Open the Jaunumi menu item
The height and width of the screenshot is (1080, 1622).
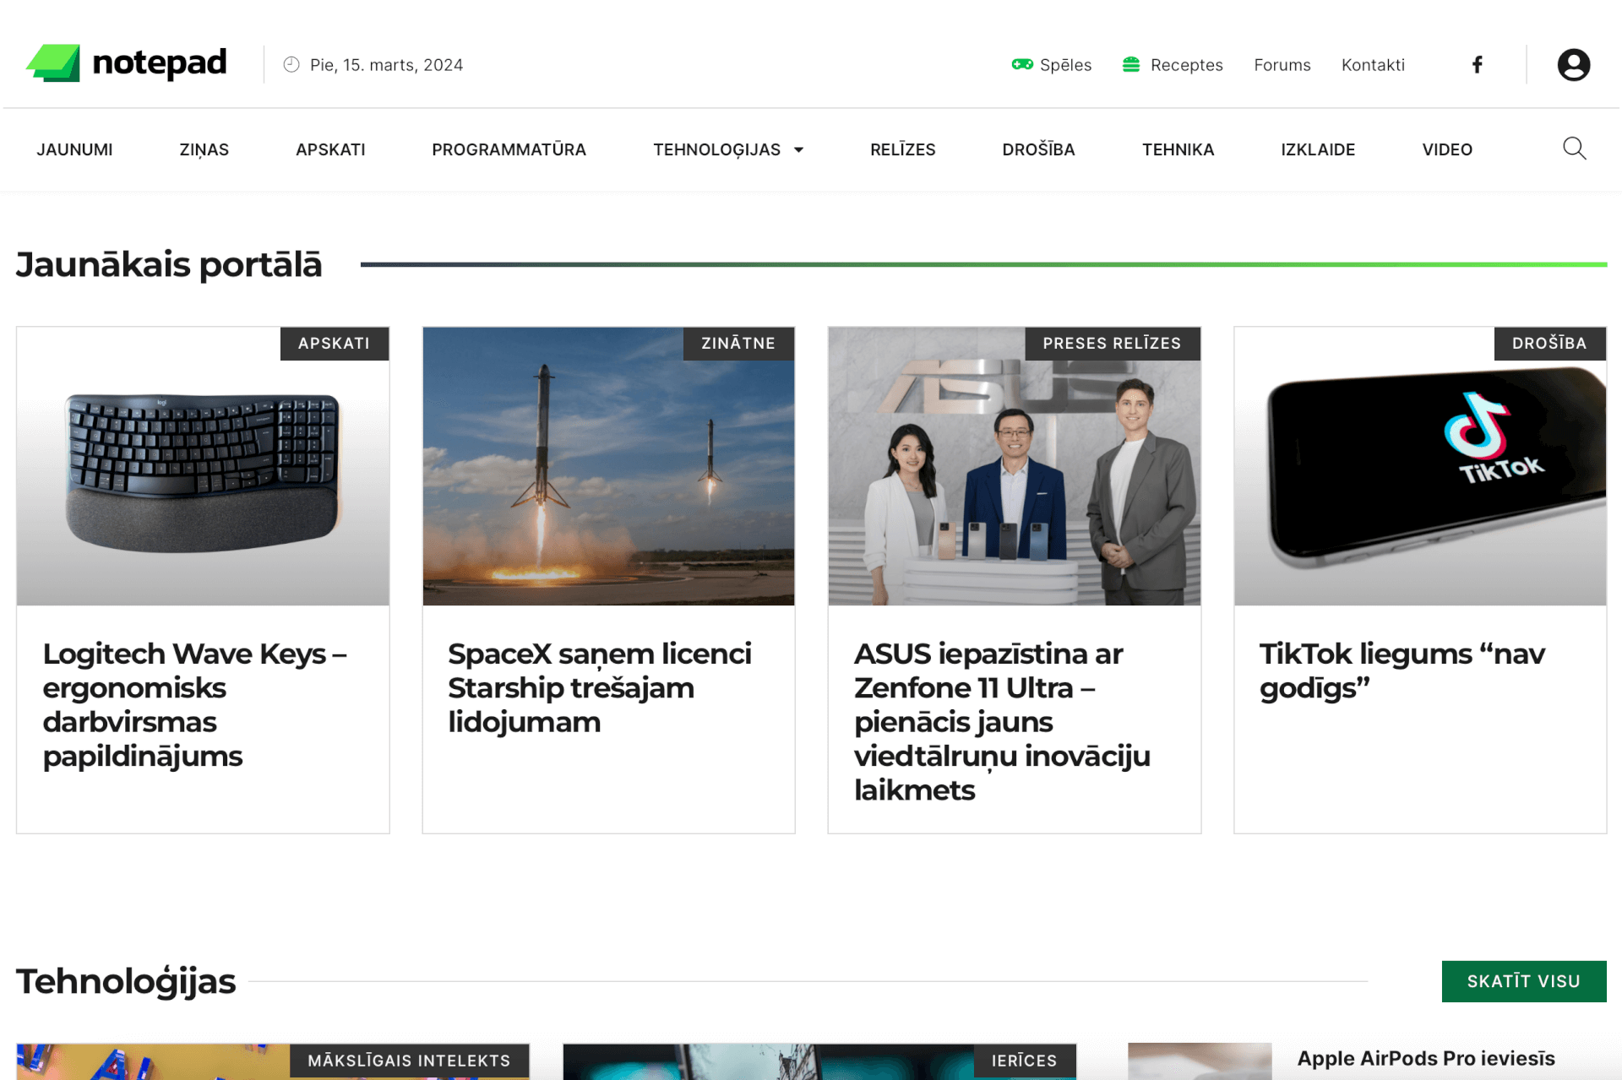74,149
